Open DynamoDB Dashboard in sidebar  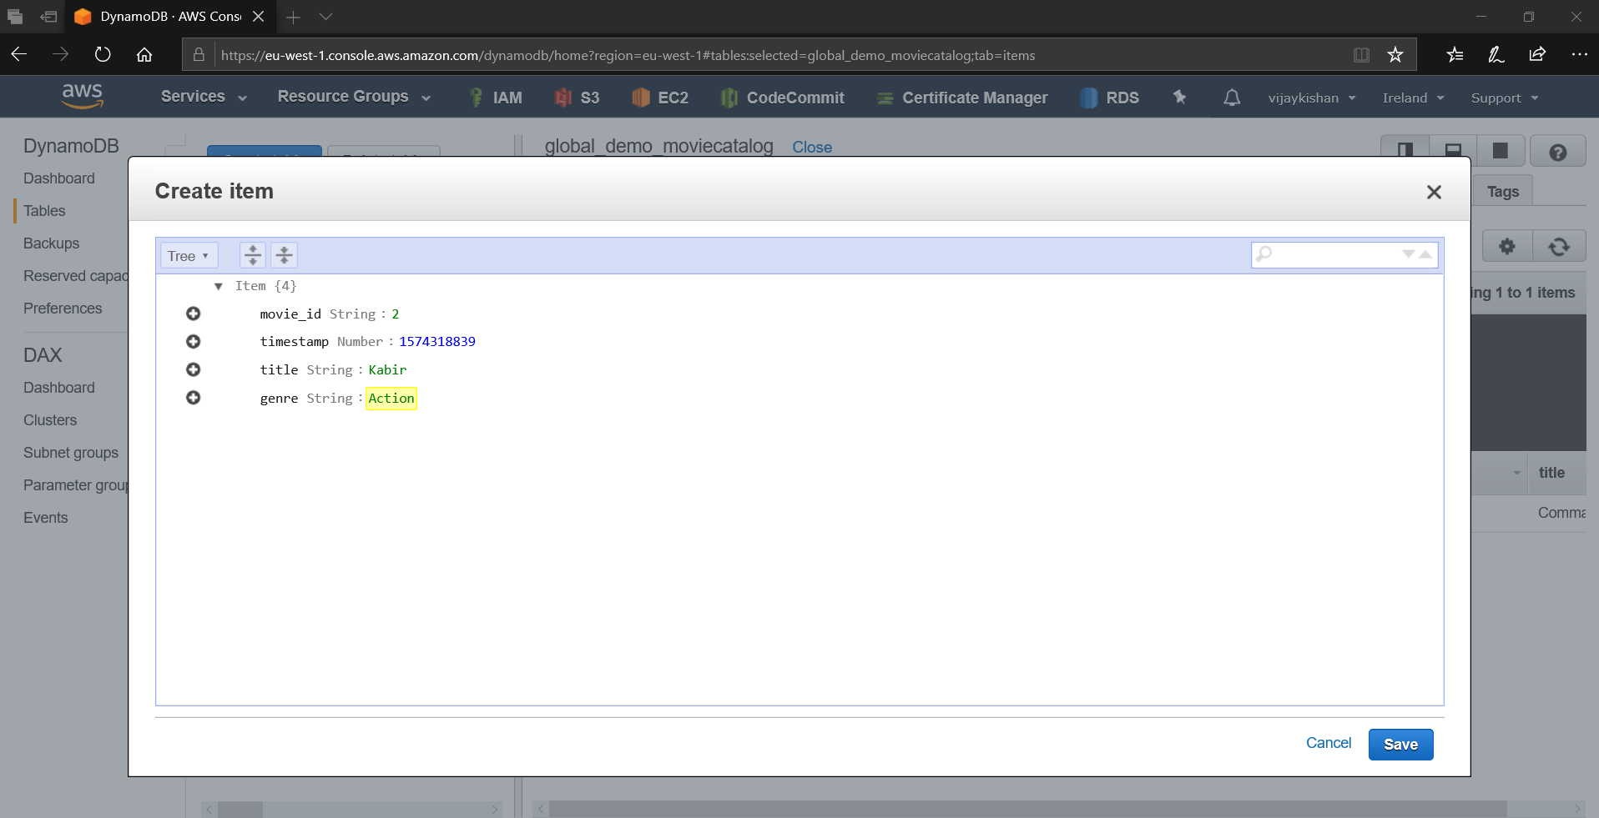tap(59, 178)
